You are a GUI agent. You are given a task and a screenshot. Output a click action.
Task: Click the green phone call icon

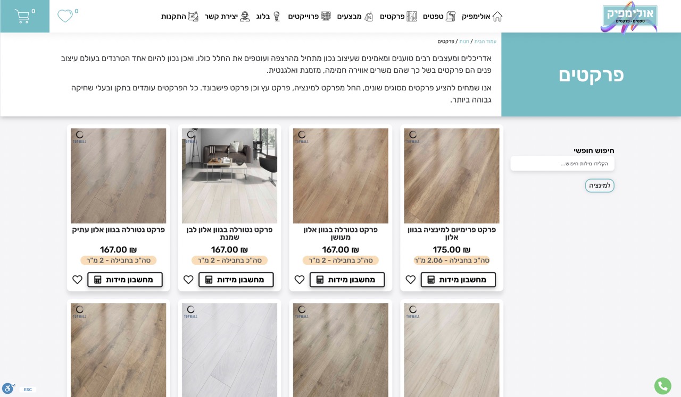(662, 386)
